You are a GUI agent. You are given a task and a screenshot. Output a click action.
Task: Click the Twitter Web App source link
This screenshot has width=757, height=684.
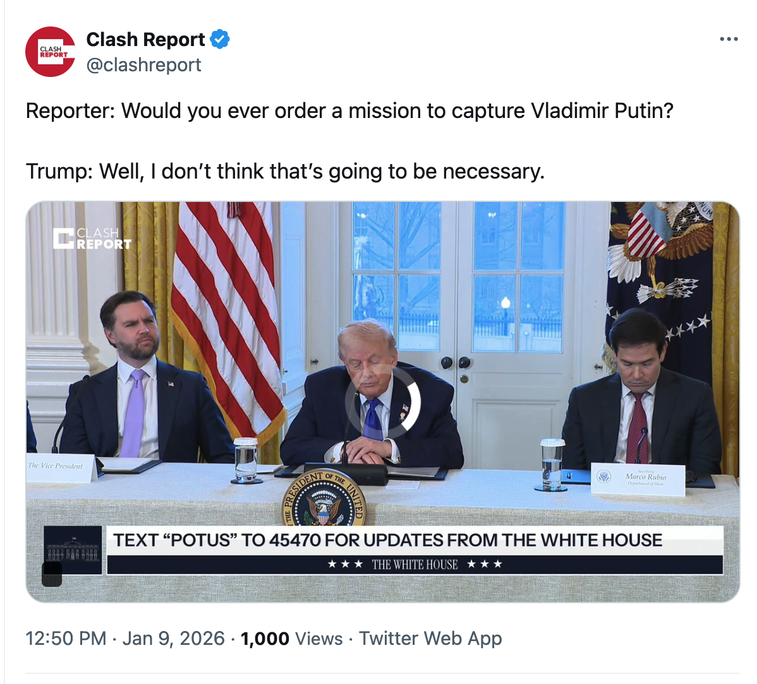pos(430,639)
